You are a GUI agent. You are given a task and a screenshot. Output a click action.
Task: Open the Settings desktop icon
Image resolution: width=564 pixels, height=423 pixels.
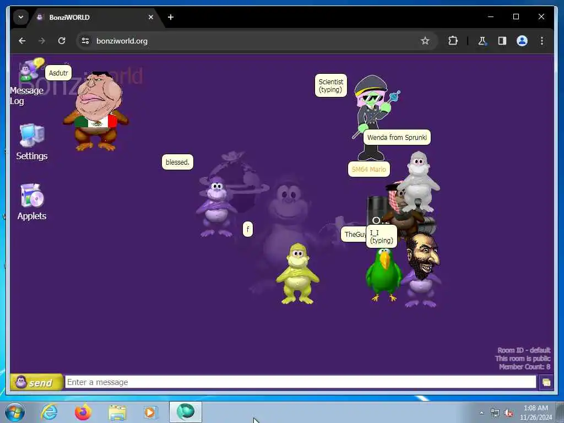click(x=31, y=142)
